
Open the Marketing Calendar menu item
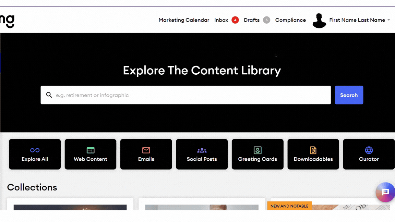[x=184, y=20]
